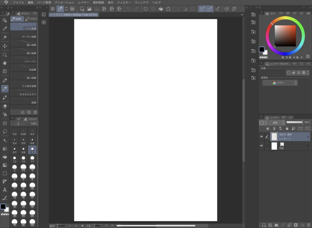The image size is (312, 228).
Task: Toggle Snap to ruler icon in the command bar
Action: 202,9
